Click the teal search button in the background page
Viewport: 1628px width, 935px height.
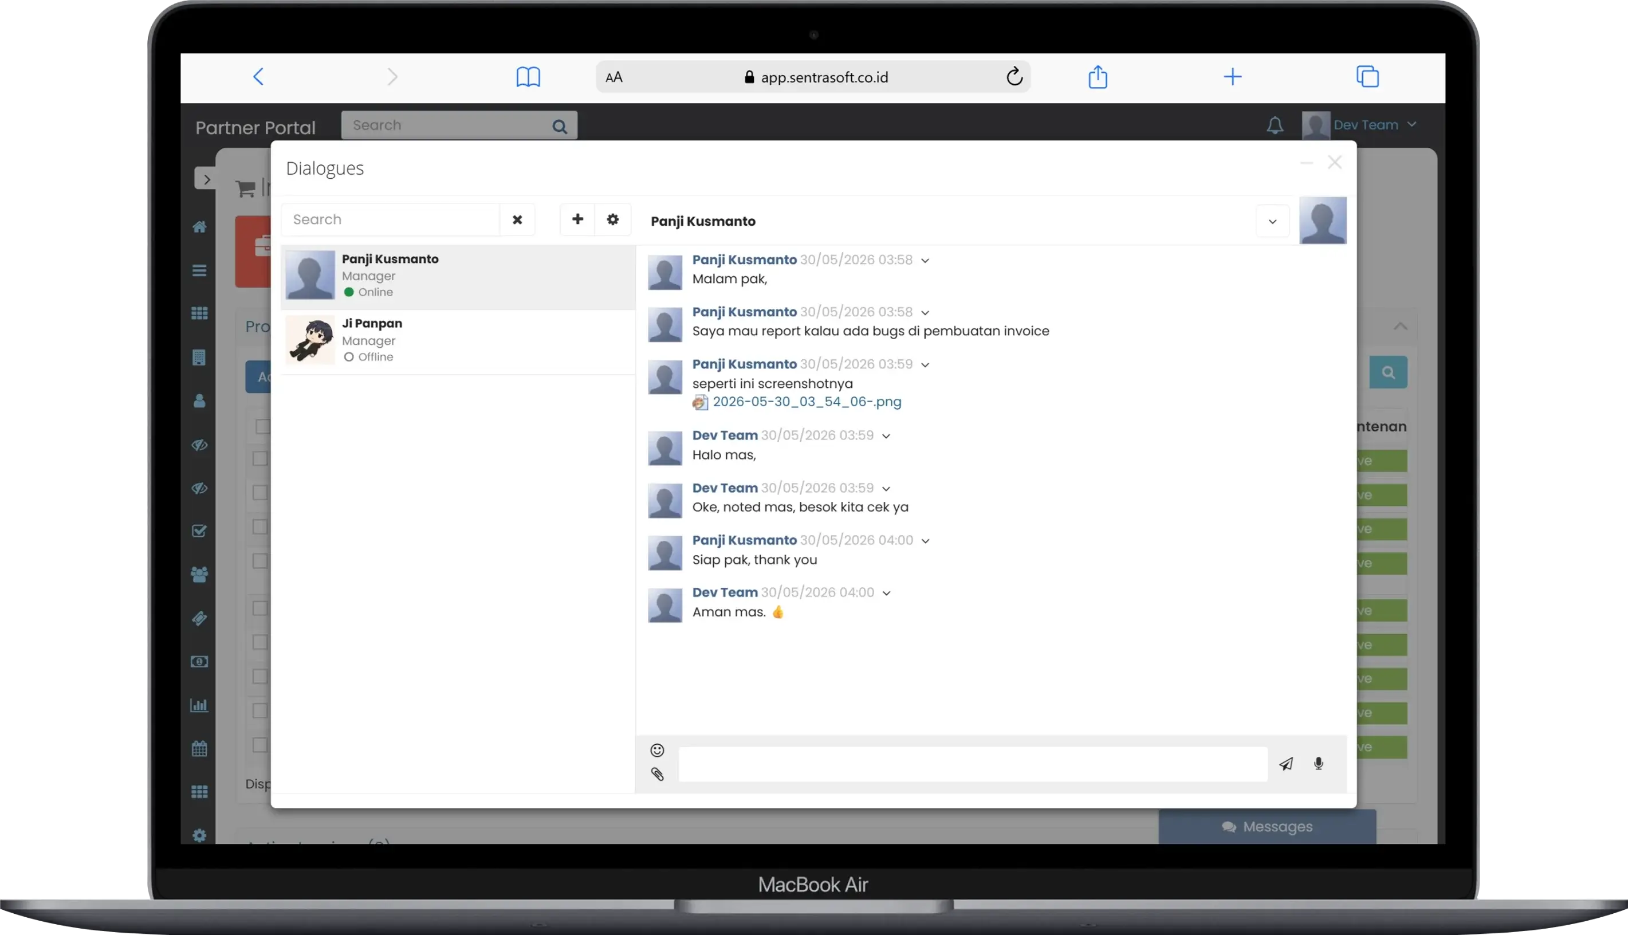tap(1388, 372)
